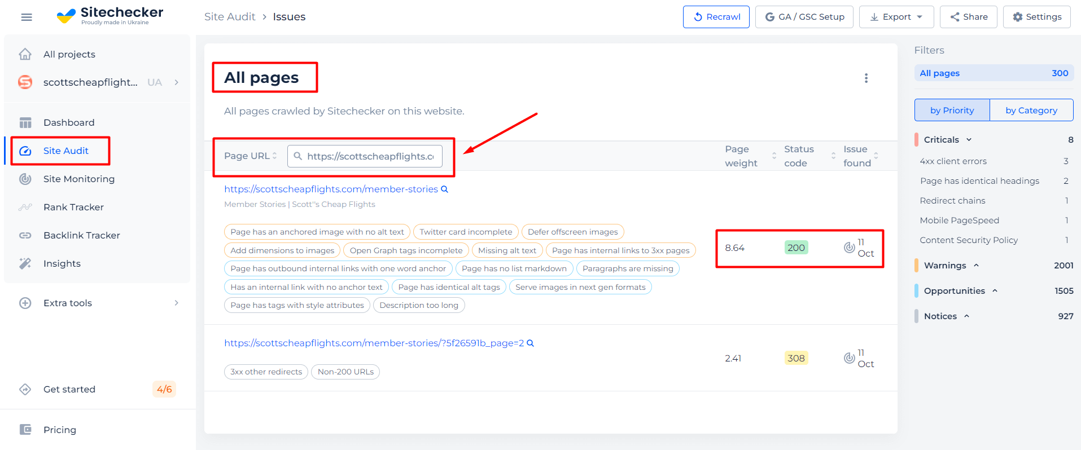Viewport: 1081px width, 450px height.
Task: Click the green 200 status code badge
Action: (x=796, y=248)
